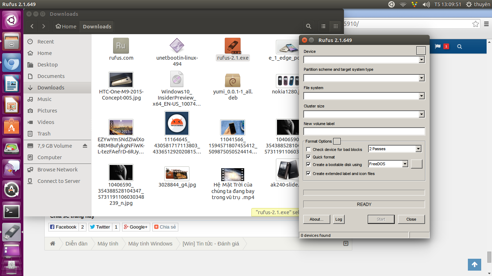This screenshot has width=492, height=276.
Task: Open the Cluster size dropdown
Action: 421,114
